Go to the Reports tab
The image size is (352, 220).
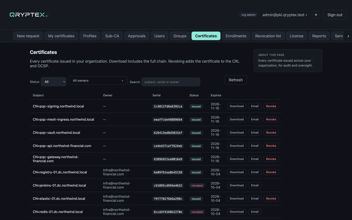coord(319,36)
